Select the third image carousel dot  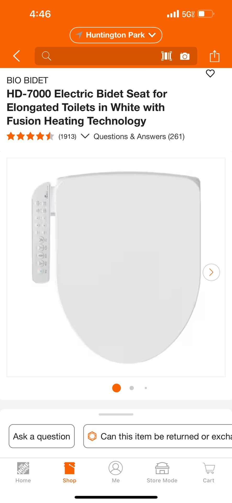pos(146,388)
